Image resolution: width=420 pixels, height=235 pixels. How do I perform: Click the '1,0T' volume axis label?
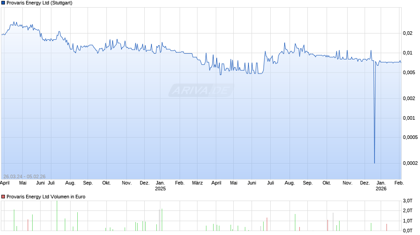tap(407, 221)
